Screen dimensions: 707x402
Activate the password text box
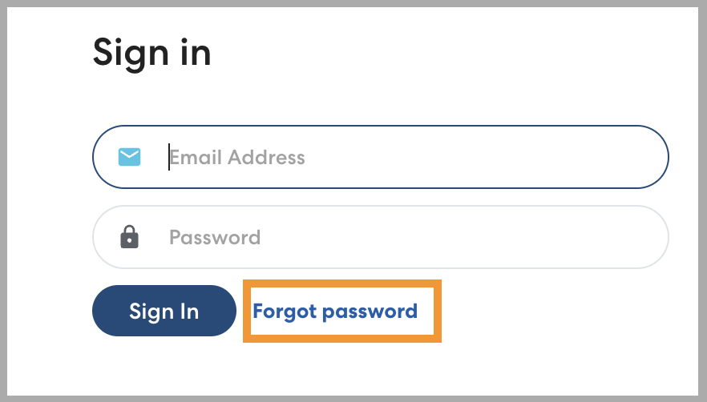401,237
